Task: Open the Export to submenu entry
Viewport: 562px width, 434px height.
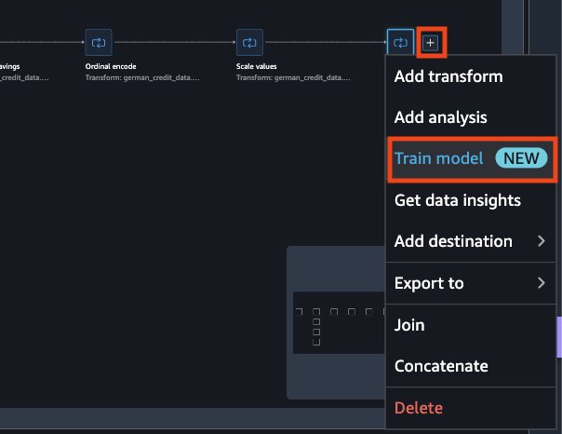Action: pos(429,283)
